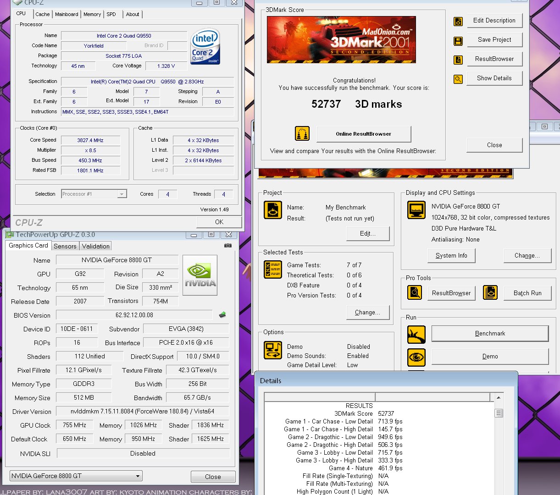The width and height of the screenshot is (560, 495).
Task: Click the Demo eye icon
Action: tap(416, 357)
